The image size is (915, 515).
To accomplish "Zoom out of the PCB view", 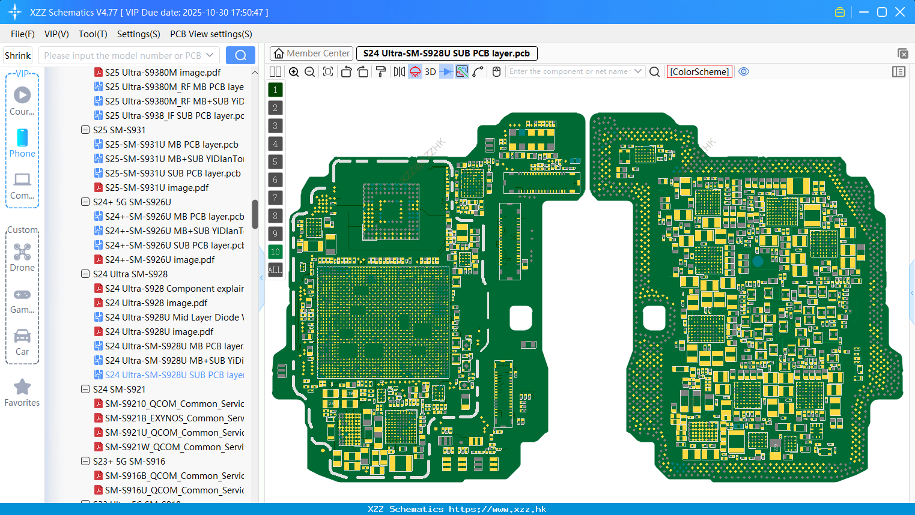I will pyautogui.click(x=310, y=71).
